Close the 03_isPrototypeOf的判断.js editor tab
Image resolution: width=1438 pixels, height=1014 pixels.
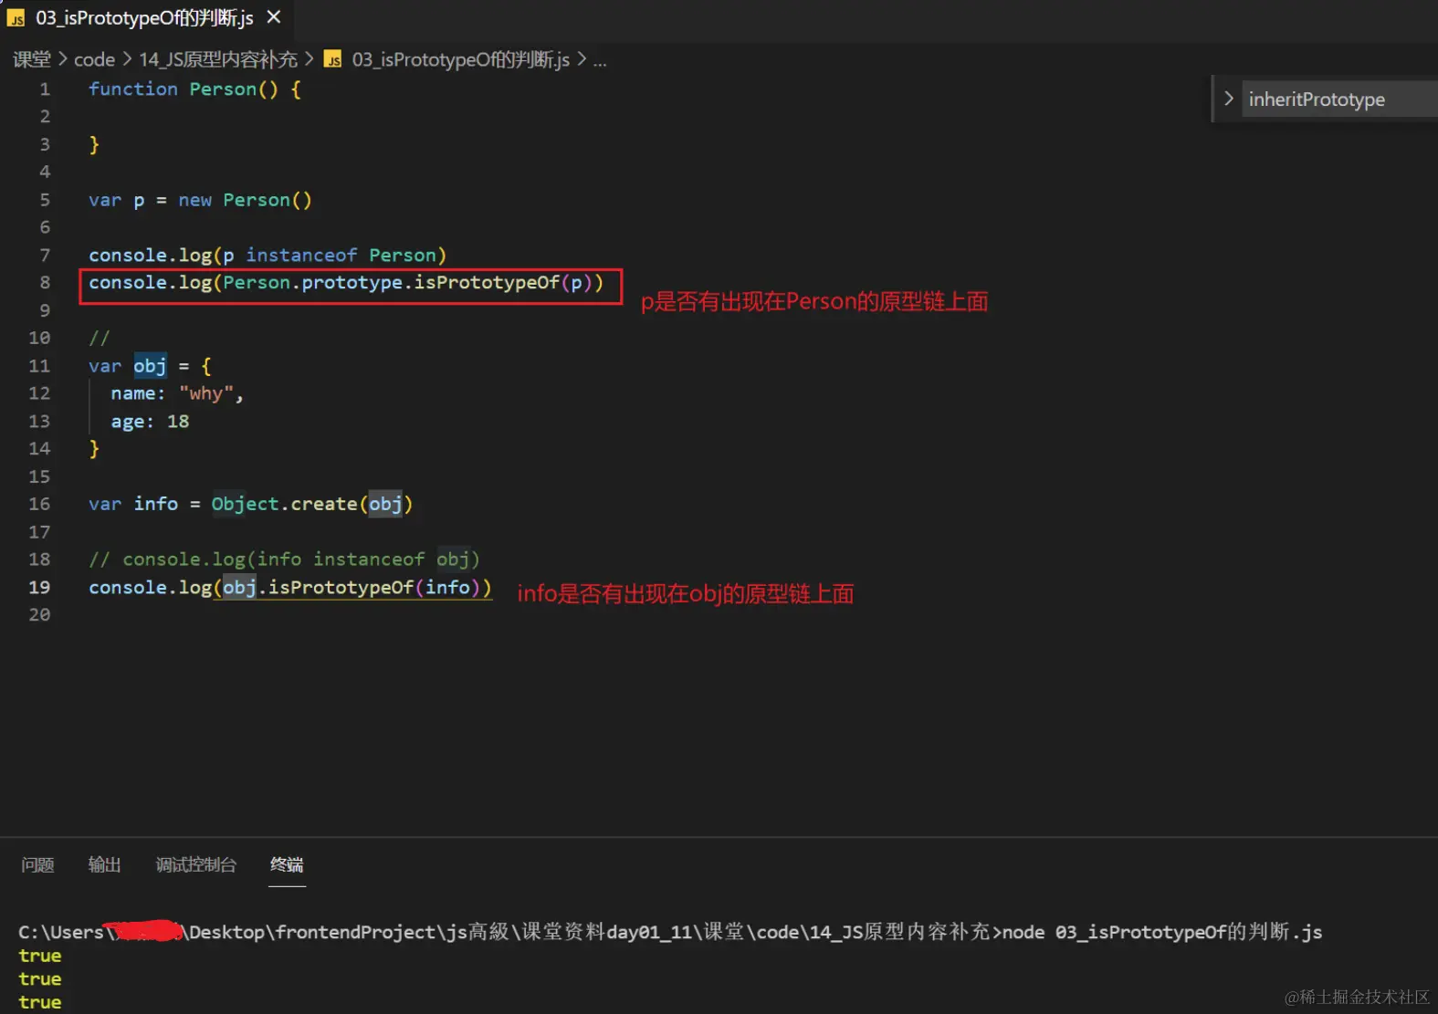click(274, 17)
